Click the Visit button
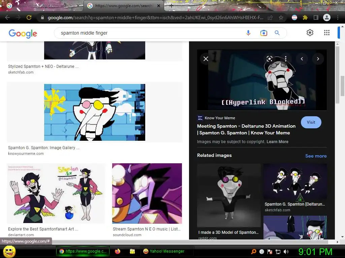This screenshot has height=258, width=345. coord(311,122)
